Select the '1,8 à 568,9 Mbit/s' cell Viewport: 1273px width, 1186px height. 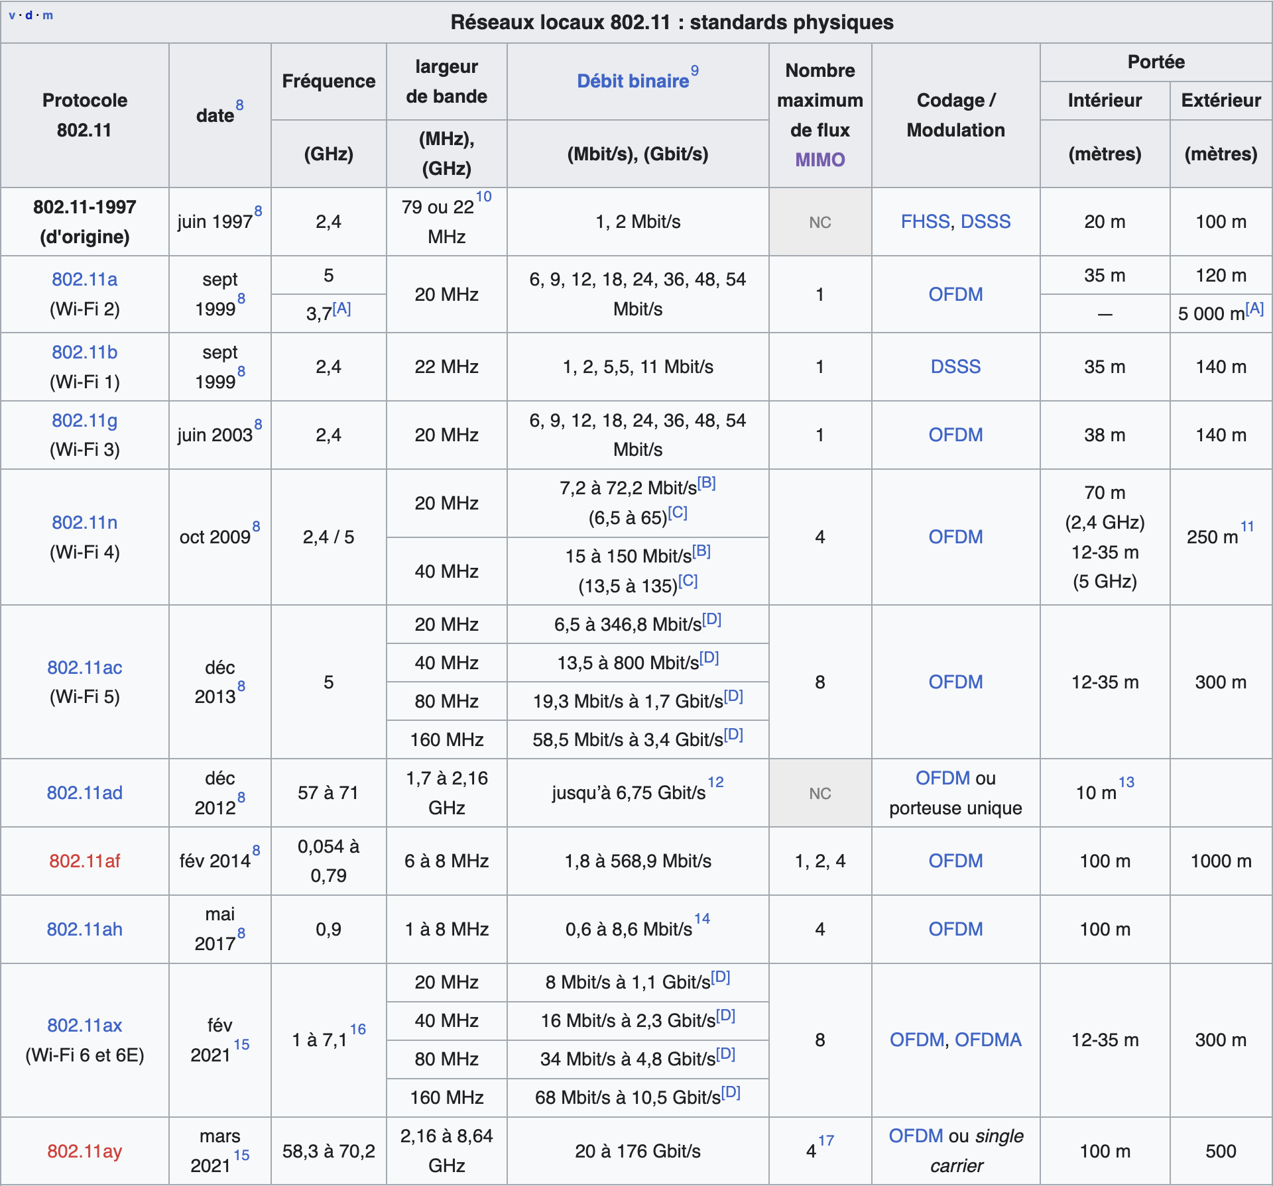pyautogui.click(x=638, y=861)
